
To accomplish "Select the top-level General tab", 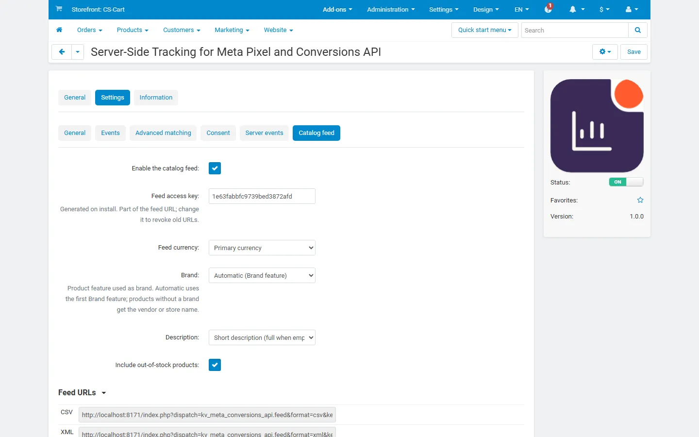I will pyautogui.click(x=75, y=98).
